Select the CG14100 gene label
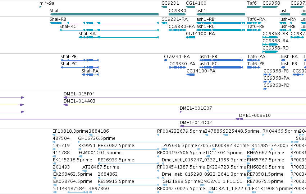 click(196, 3)
